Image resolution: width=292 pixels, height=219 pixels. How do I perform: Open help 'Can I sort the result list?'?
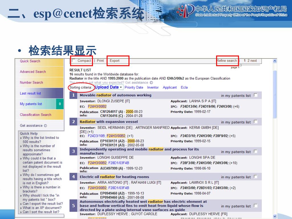[x=41, y=212]
